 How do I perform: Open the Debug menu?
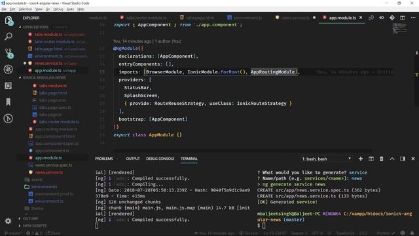58,9
